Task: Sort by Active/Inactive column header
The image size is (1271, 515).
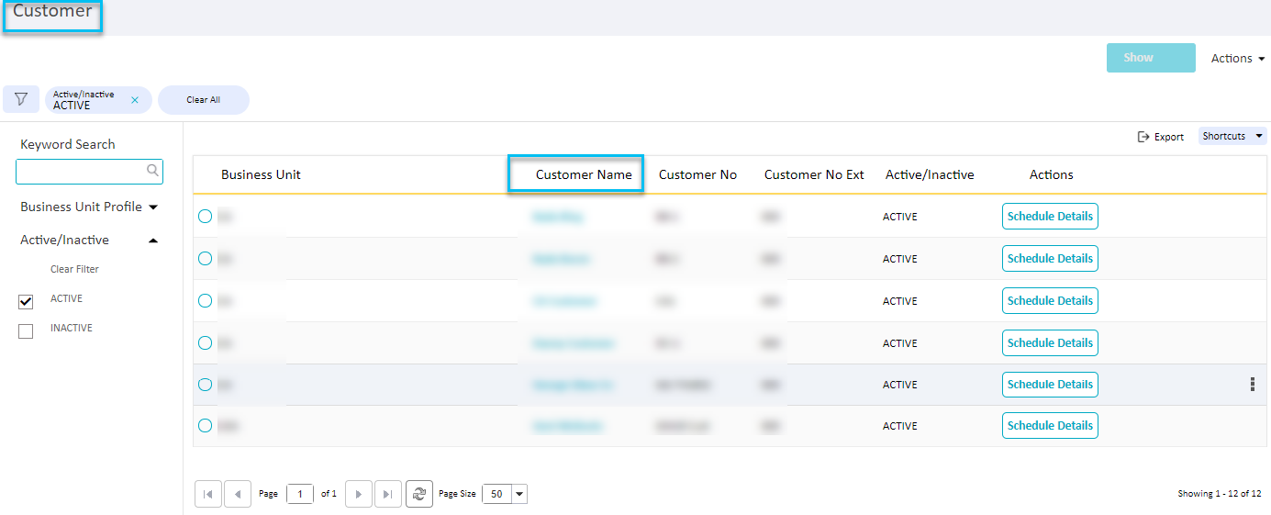Action: click(x=930, y=174)
